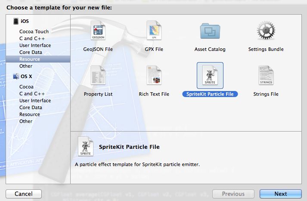Choose the GPX File template icon
The width and height of the screenshot is (307, 201).
154,30
